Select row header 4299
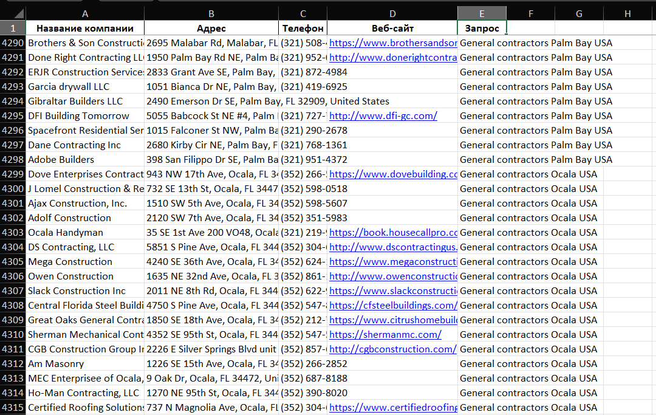 (x=13, y=174)
